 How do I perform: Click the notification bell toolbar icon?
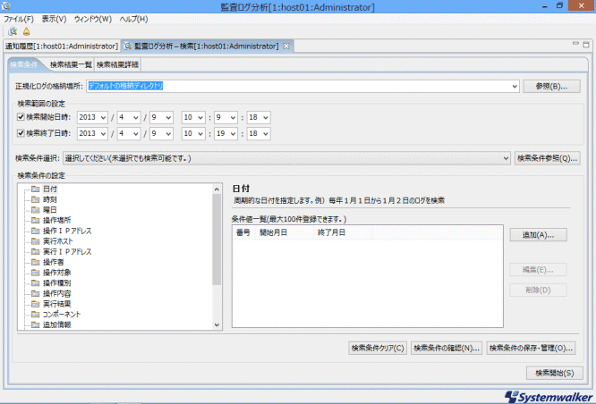tap(26, 31)
